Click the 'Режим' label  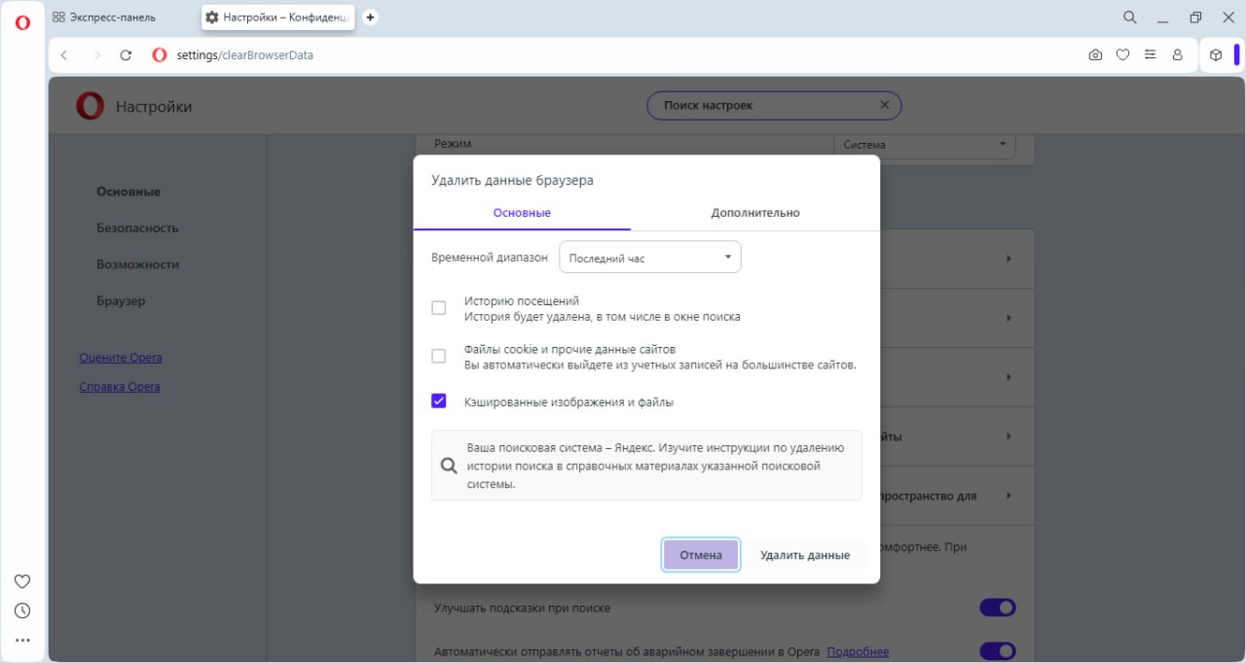(x=453, y=144)
